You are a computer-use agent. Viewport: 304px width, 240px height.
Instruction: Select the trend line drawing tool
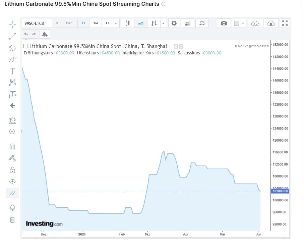click(x=12, y=36)
